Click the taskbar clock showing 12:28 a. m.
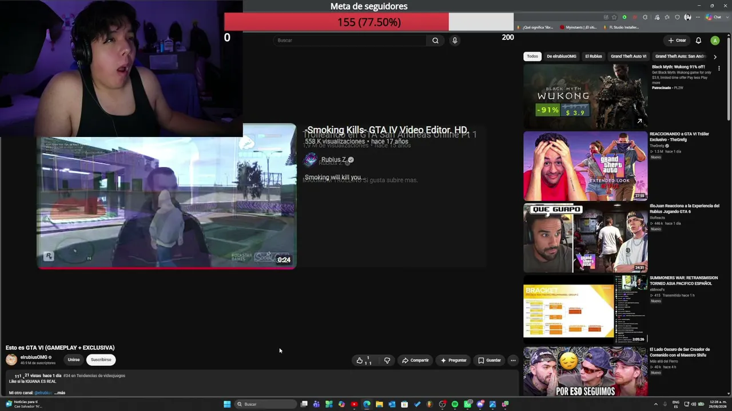Viewport: 732px width, 411px height. click(717, 404)
